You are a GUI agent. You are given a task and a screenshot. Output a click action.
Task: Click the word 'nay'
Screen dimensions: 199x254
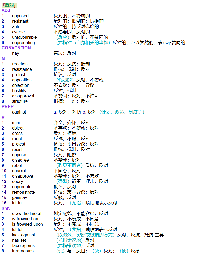[15, 53]
